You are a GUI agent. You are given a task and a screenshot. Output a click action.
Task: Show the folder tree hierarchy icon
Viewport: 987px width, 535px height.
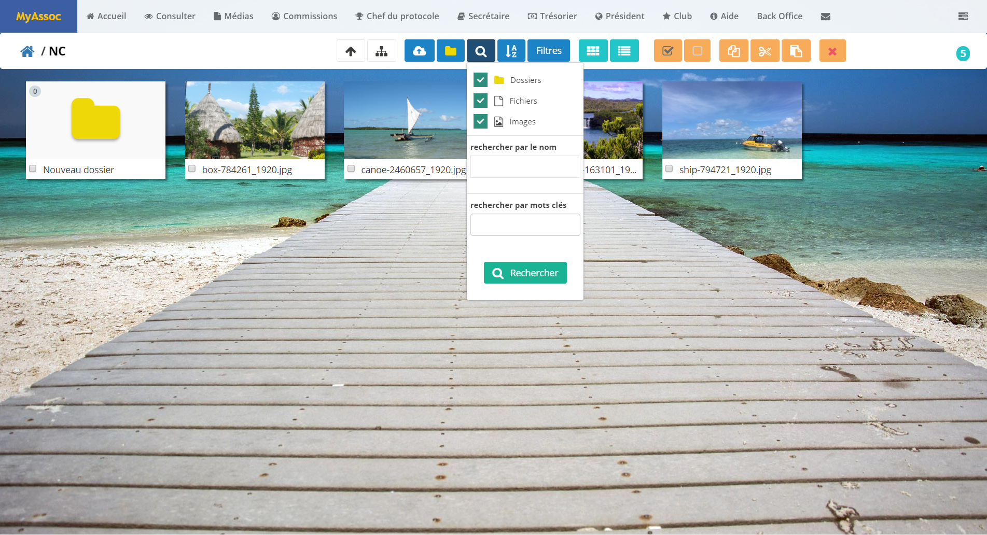(x=382, y=51)
